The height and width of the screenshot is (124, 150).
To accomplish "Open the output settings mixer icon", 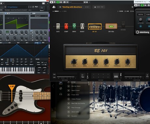I will (x=116, y=76).
